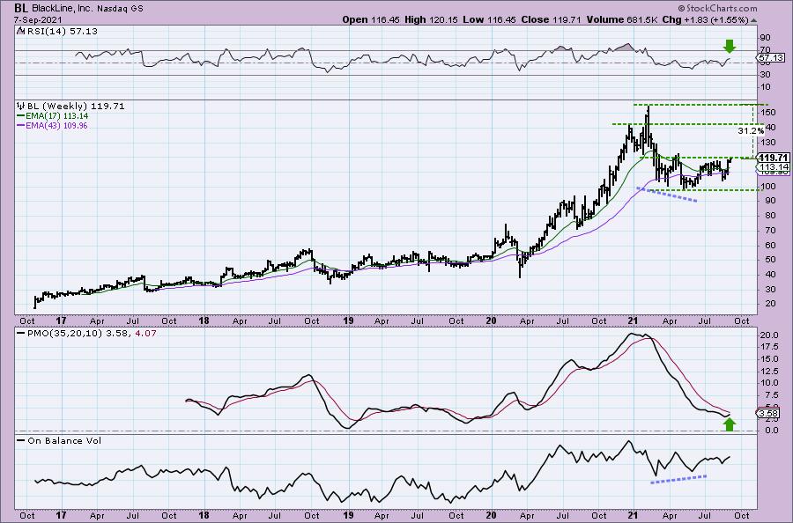Screen dimensions: 793x523
Task: Click the purple EMA(43) 109.96 legend
Action: pyautogui.click(x=52, y=125)
